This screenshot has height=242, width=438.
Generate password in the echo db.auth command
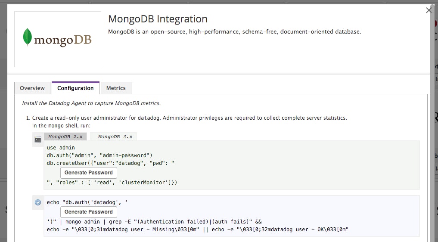89,212
